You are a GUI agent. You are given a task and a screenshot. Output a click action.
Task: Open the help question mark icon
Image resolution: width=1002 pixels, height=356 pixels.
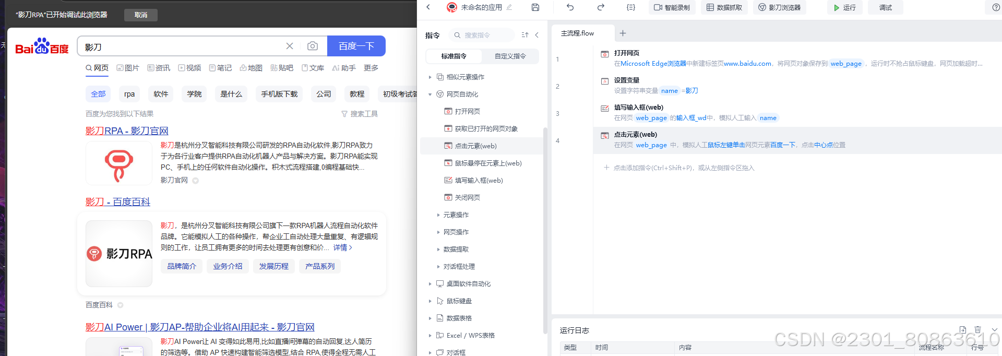(x=996, y=7)
